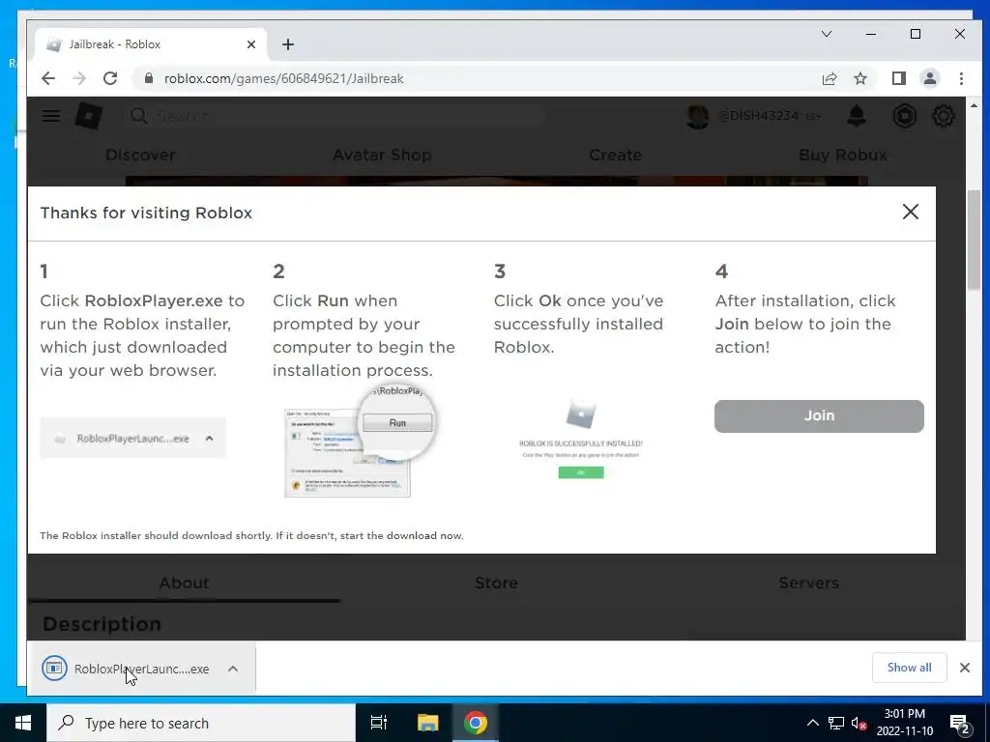
Task: Open RobloxPlayerLauncher.exe download options arrow
Action: tap(233, 669)
